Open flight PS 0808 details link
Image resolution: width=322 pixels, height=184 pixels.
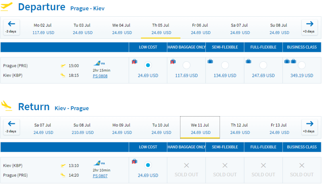[x=100, y=76]
